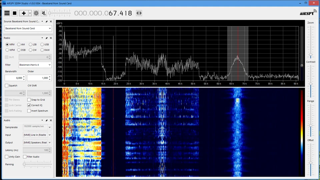Open the Radio panel options arrow
The image size is (320, 180).
42,38
